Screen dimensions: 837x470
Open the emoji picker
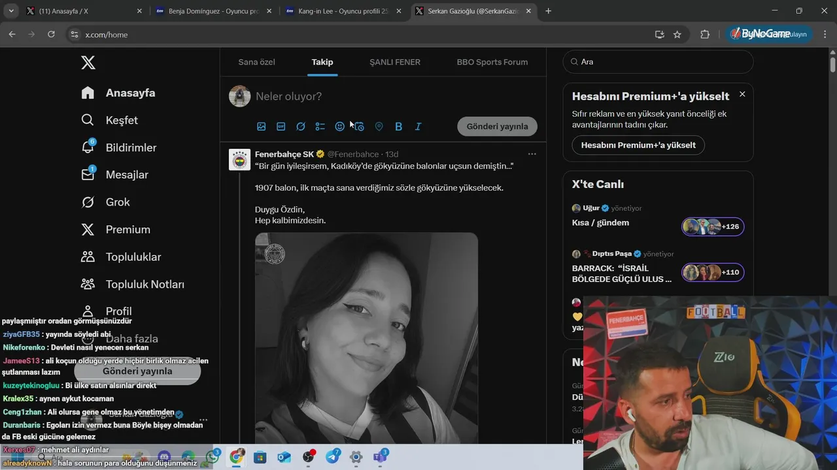[x=339, y=127]
